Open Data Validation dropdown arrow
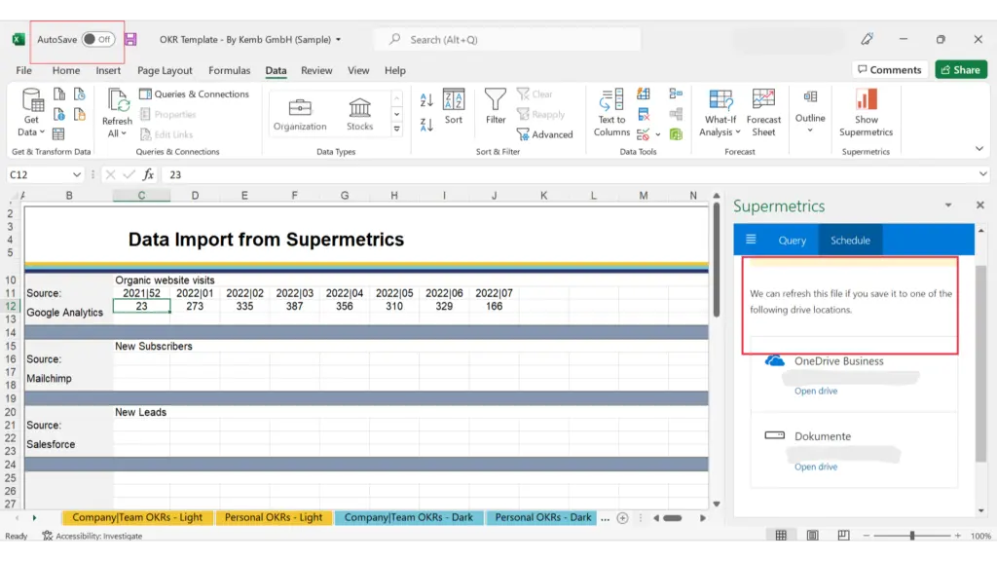Screen dimensions: 997x561 pyautogui.click(x=658, y=134)
